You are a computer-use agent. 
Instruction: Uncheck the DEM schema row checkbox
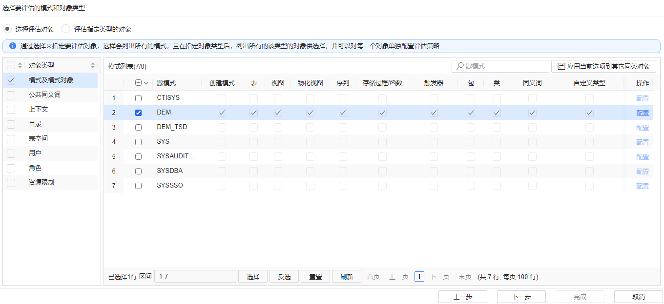(x=138, y=113)
